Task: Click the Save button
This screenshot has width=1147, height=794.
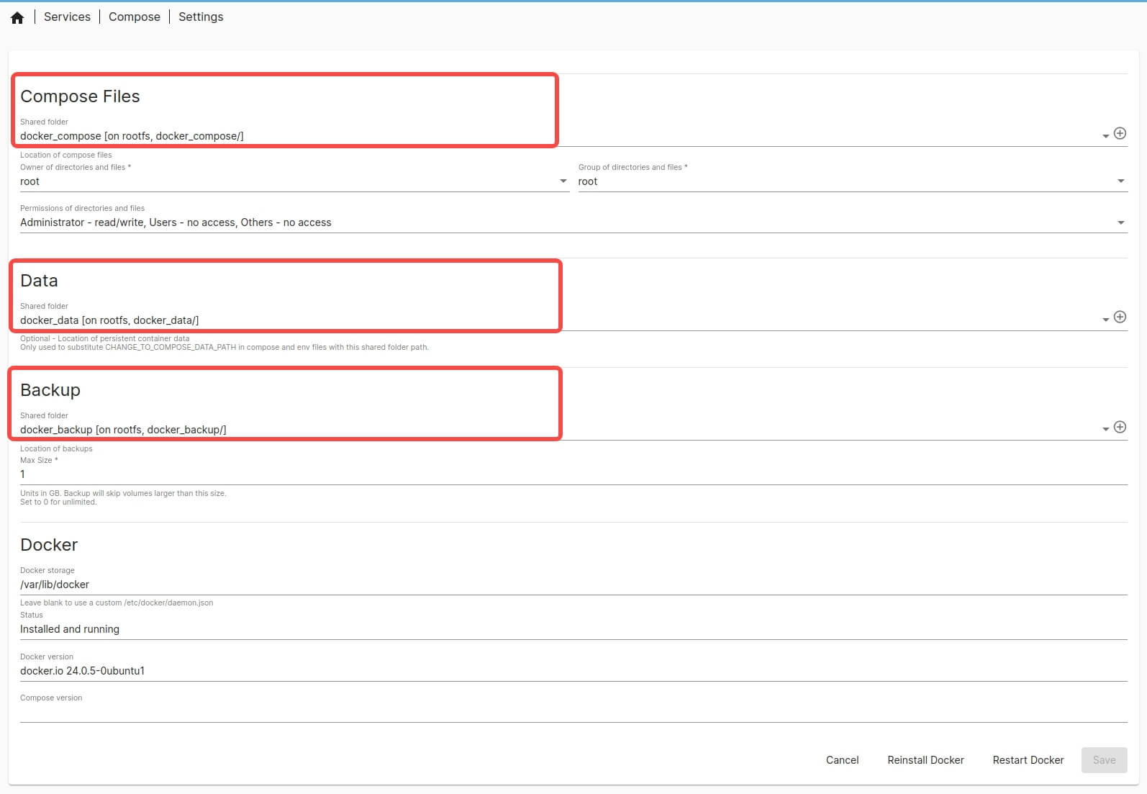Action: pos(1104,760)
